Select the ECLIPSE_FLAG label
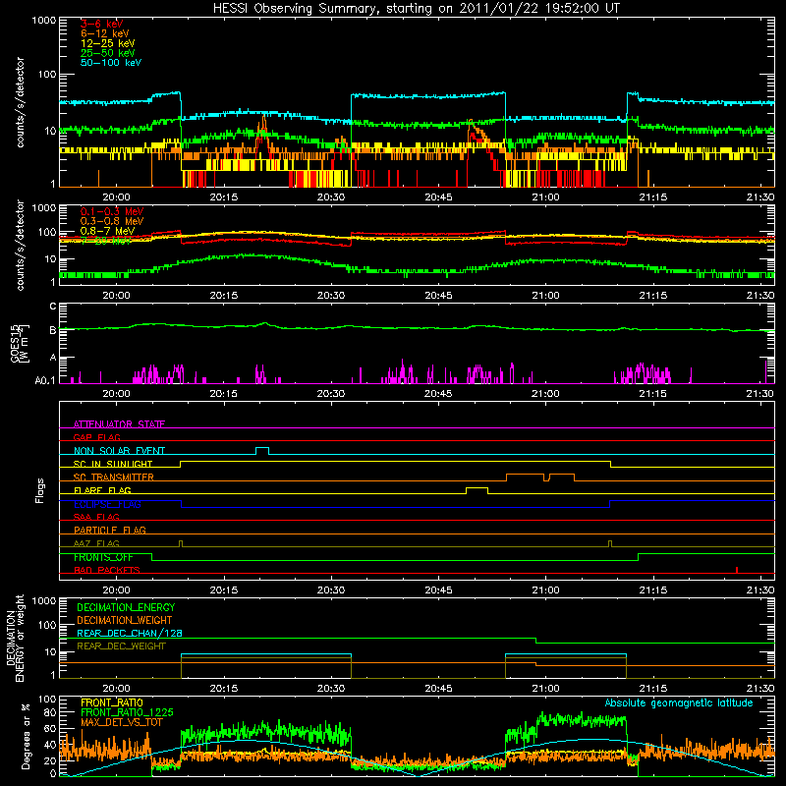The height and width of the screenshot is (786, 786). pyautogui.click(x=107, y=504)
